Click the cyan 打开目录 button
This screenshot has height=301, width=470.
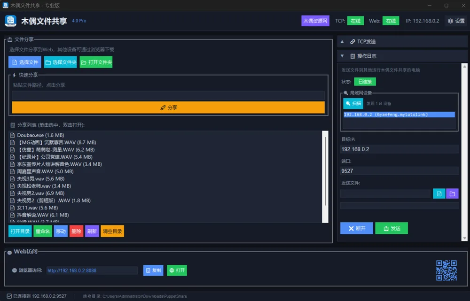[x=20, y=231]
